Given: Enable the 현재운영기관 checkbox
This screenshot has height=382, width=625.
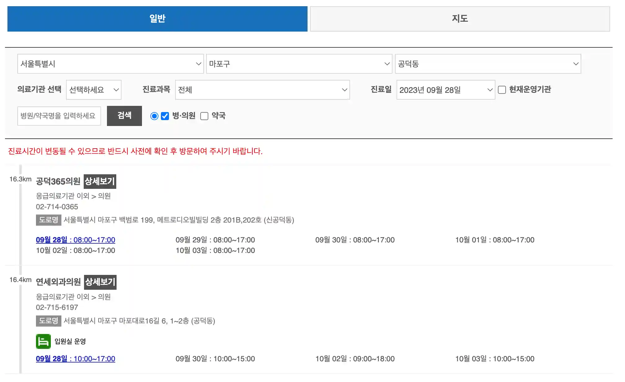Looking at the screenshot, I should [502, 90].
